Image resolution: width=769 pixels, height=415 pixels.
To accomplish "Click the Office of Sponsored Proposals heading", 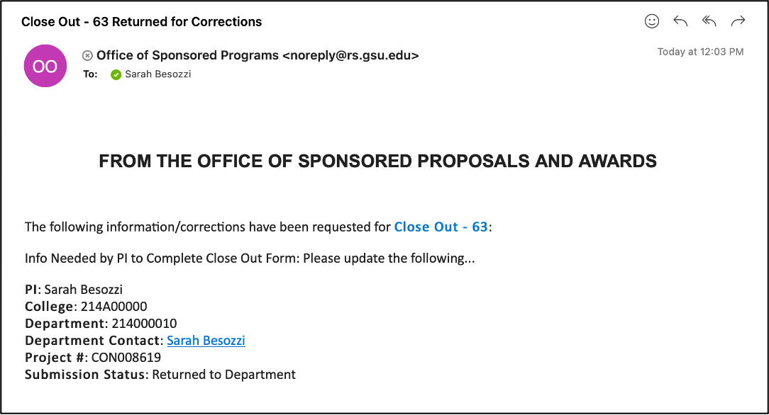I will [x=377, y=161].
